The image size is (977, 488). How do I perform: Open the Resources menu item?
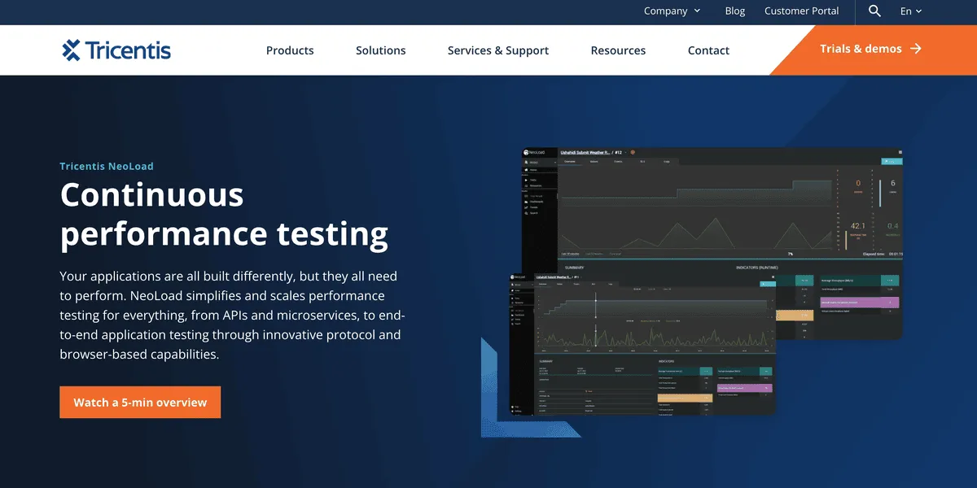(x=618, y=50)
